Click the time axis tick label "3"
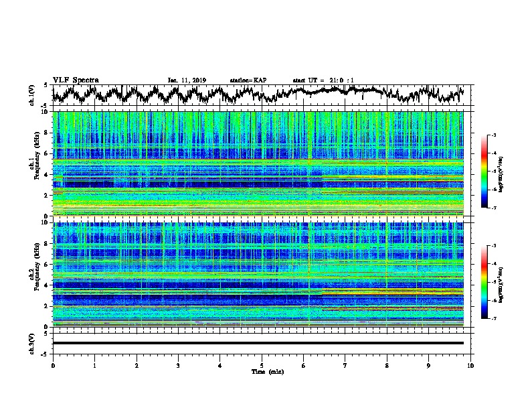 click(178, 365)
